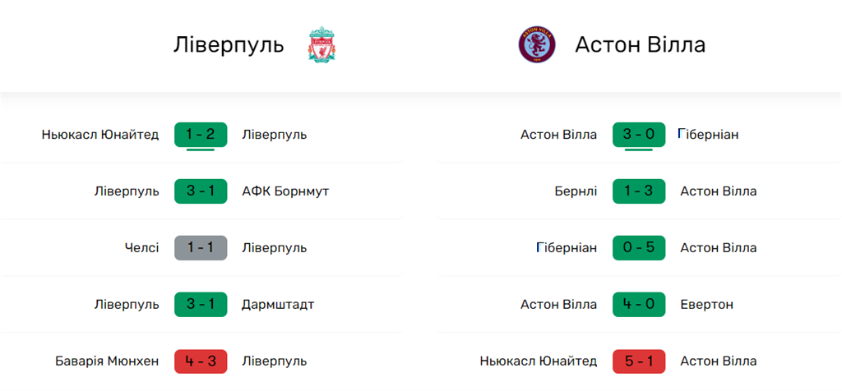Open the 4 - 0 Евертон match score

[x=639, y=305]
